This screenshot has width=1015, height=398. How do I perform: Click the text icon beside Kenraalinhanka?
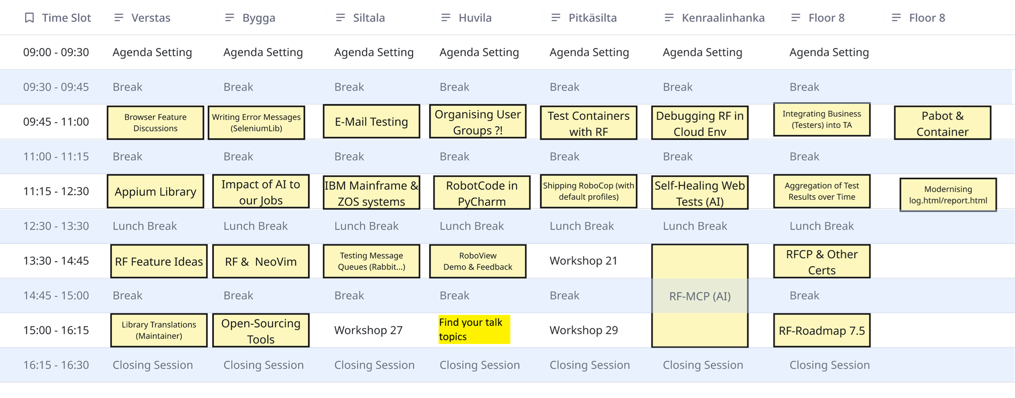coord(669,18)
